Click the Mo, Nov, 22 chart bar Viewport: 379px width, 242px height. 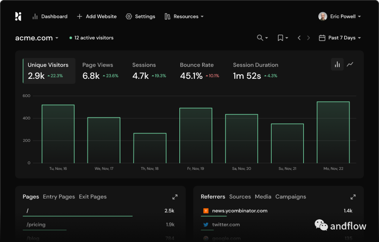333,132
